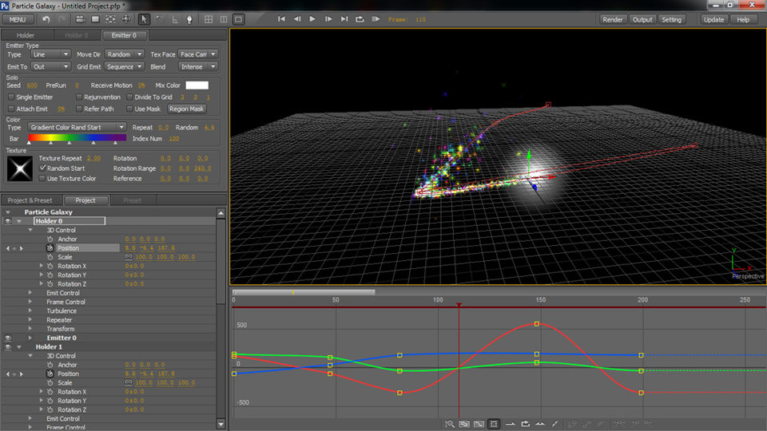Image resolution: width=767 pixels, height=431 pixels.
Task: Click stopwatch beside Holder 0 Position
Action: click(50, 247)
